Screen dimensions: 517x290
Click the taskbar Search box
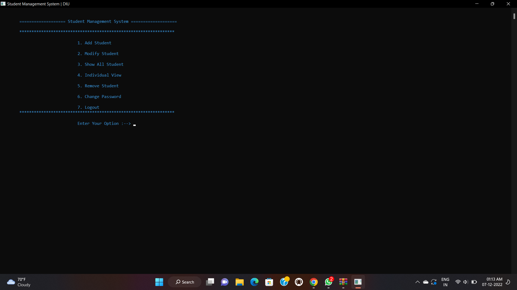click(x=185, y=282)
